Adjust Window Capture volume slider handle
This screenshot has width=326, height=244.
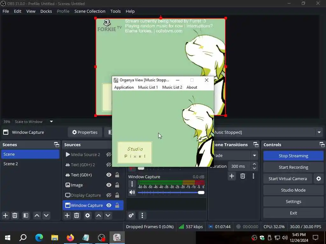click(201, 193)
